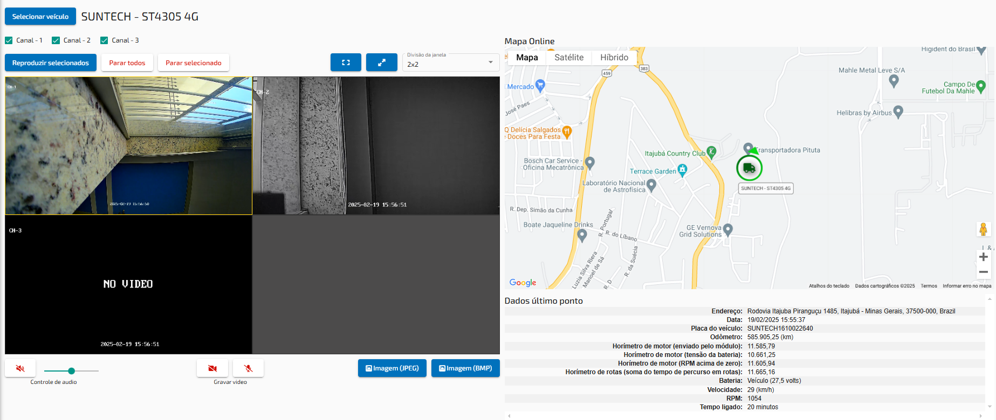Image resolution: width=996 pixels, height=420 pixels.
Task: Click the Transportadora Pituta map pin
Action: click(x=748, y=148)
